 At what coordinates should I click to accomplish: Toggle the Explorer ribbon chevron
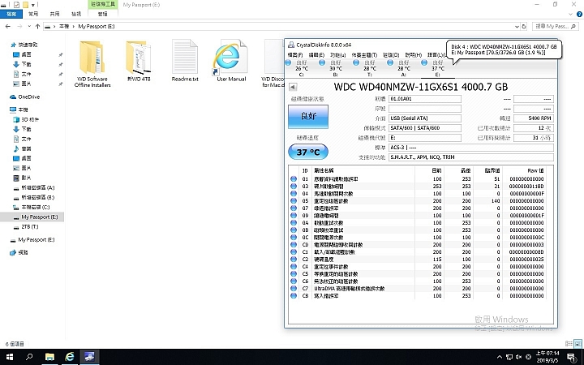click(x=570, y=14)
